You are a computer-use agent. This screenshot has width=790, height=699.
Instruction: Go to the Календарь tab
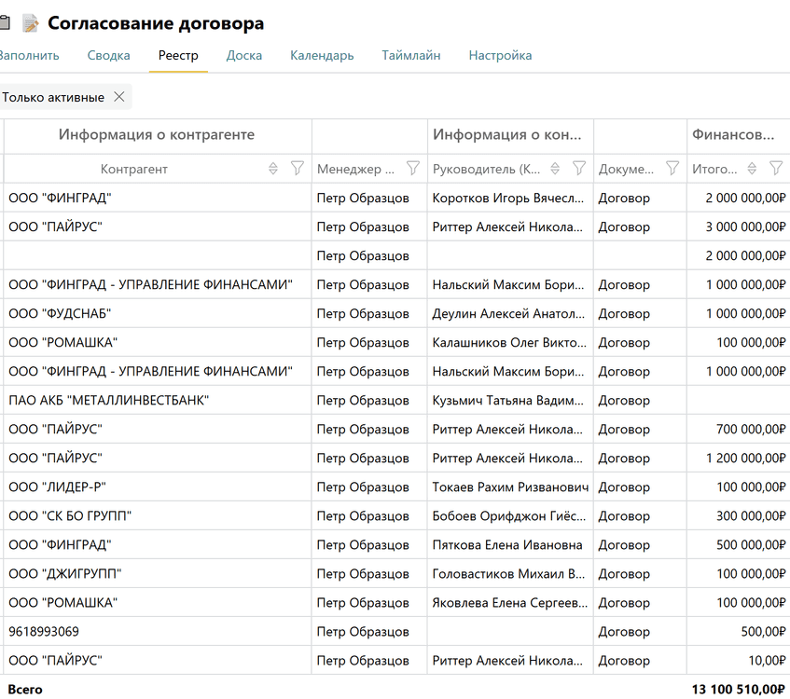pos(322,55)
